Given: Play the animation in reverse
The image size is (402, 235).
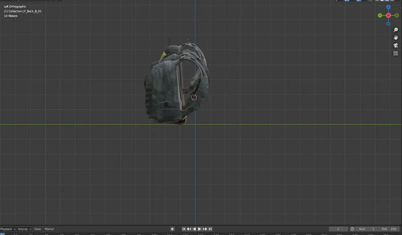Looking at the screenshot, I should point(194,229).
